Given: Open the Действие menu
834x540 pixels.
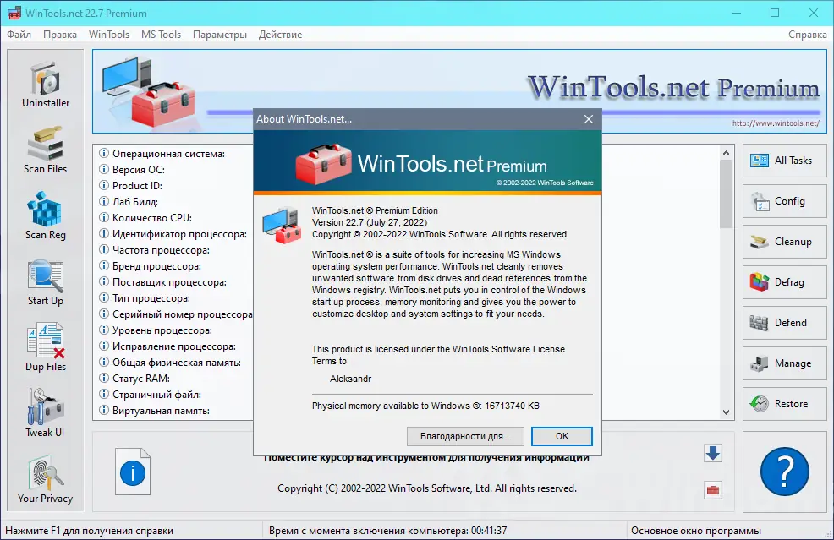Looking at the screenshot, I should (x=280, y=35).
